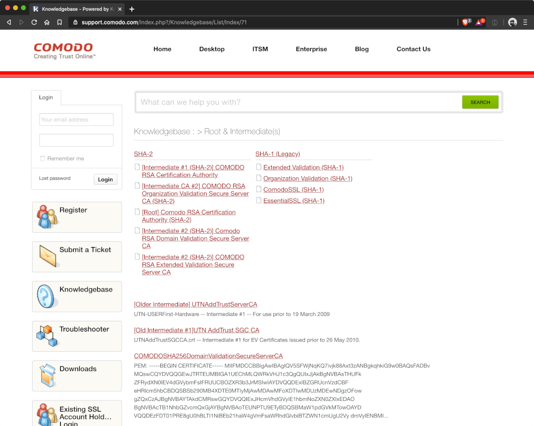Click document icon beside [Root] Comodo RSA
This screenshot has width=534, height=426.
pyautogui.click(x=137, y=212)
